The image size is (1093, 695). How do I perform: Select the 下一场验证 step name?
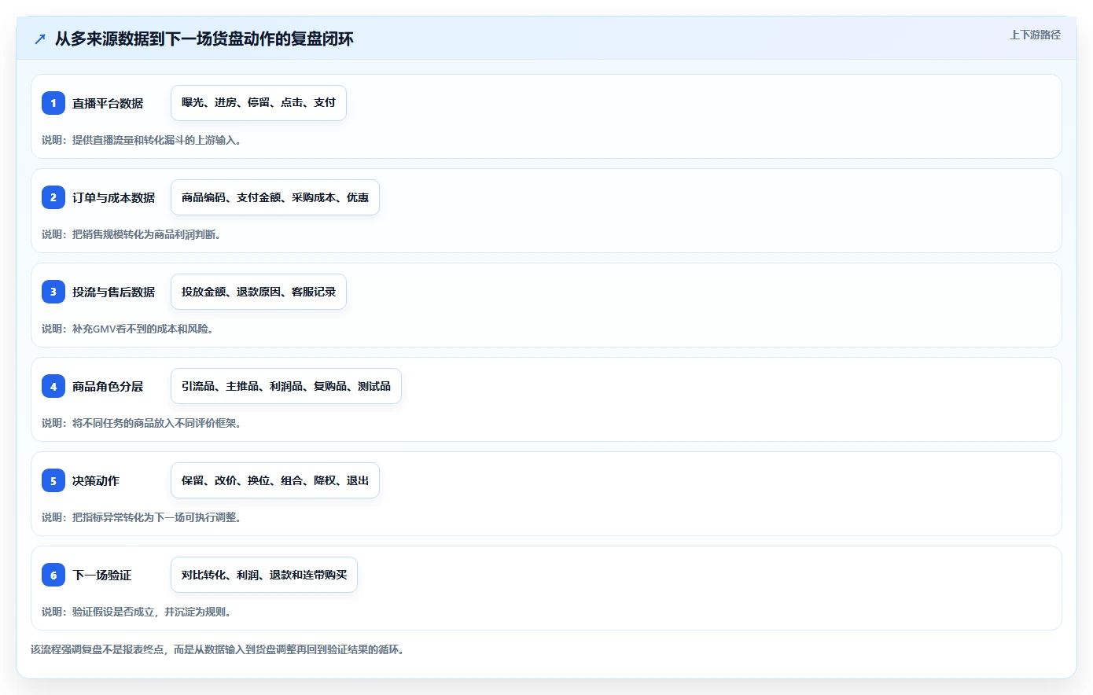(x=101, y=575)
